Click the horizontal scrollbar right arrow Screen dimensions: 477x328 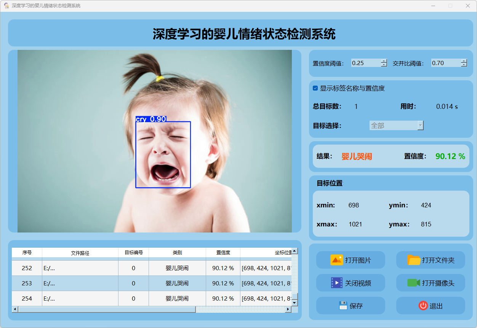(x=288, y=309)
